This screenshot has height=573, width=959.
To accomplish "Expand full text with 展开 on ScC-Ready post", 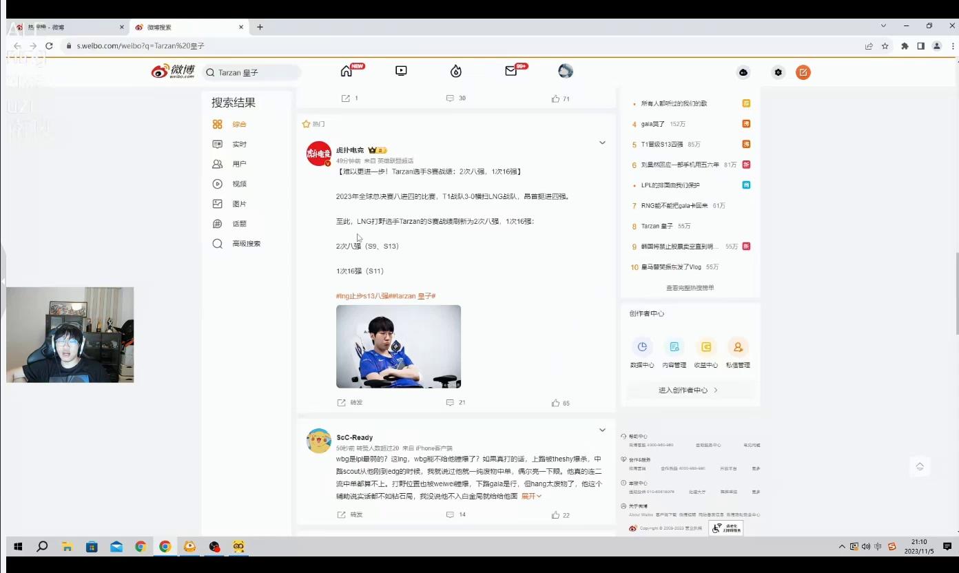I will pos(531,496).
